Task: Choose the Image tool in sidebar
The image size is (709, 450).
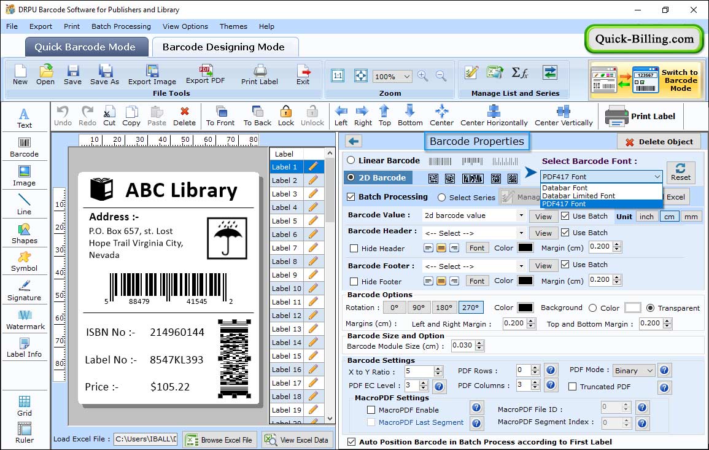Action: 25,176
